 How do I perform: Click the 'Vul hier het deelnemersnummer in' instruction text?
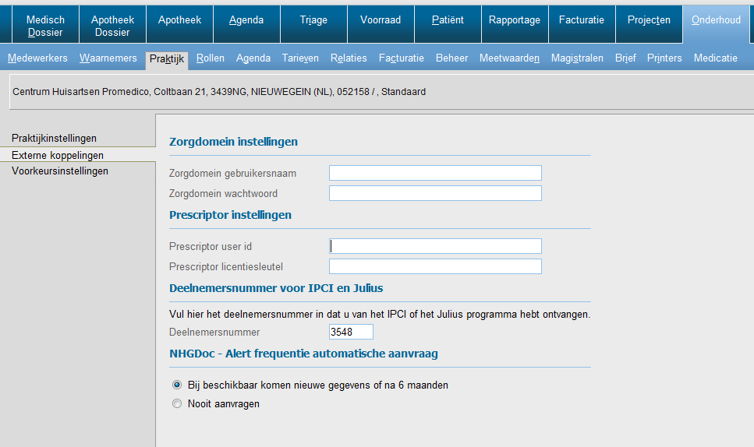(x=380, y=315)
